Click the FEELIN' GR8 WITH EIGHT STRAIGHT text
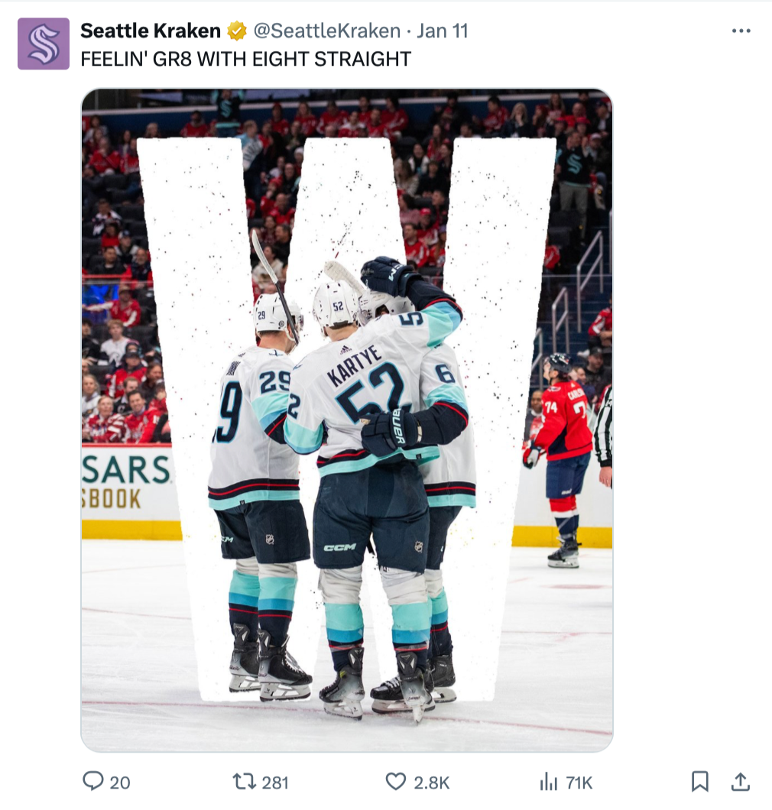Image resolution: width=772 pixels, height=810 pixels. coord(246,59)
